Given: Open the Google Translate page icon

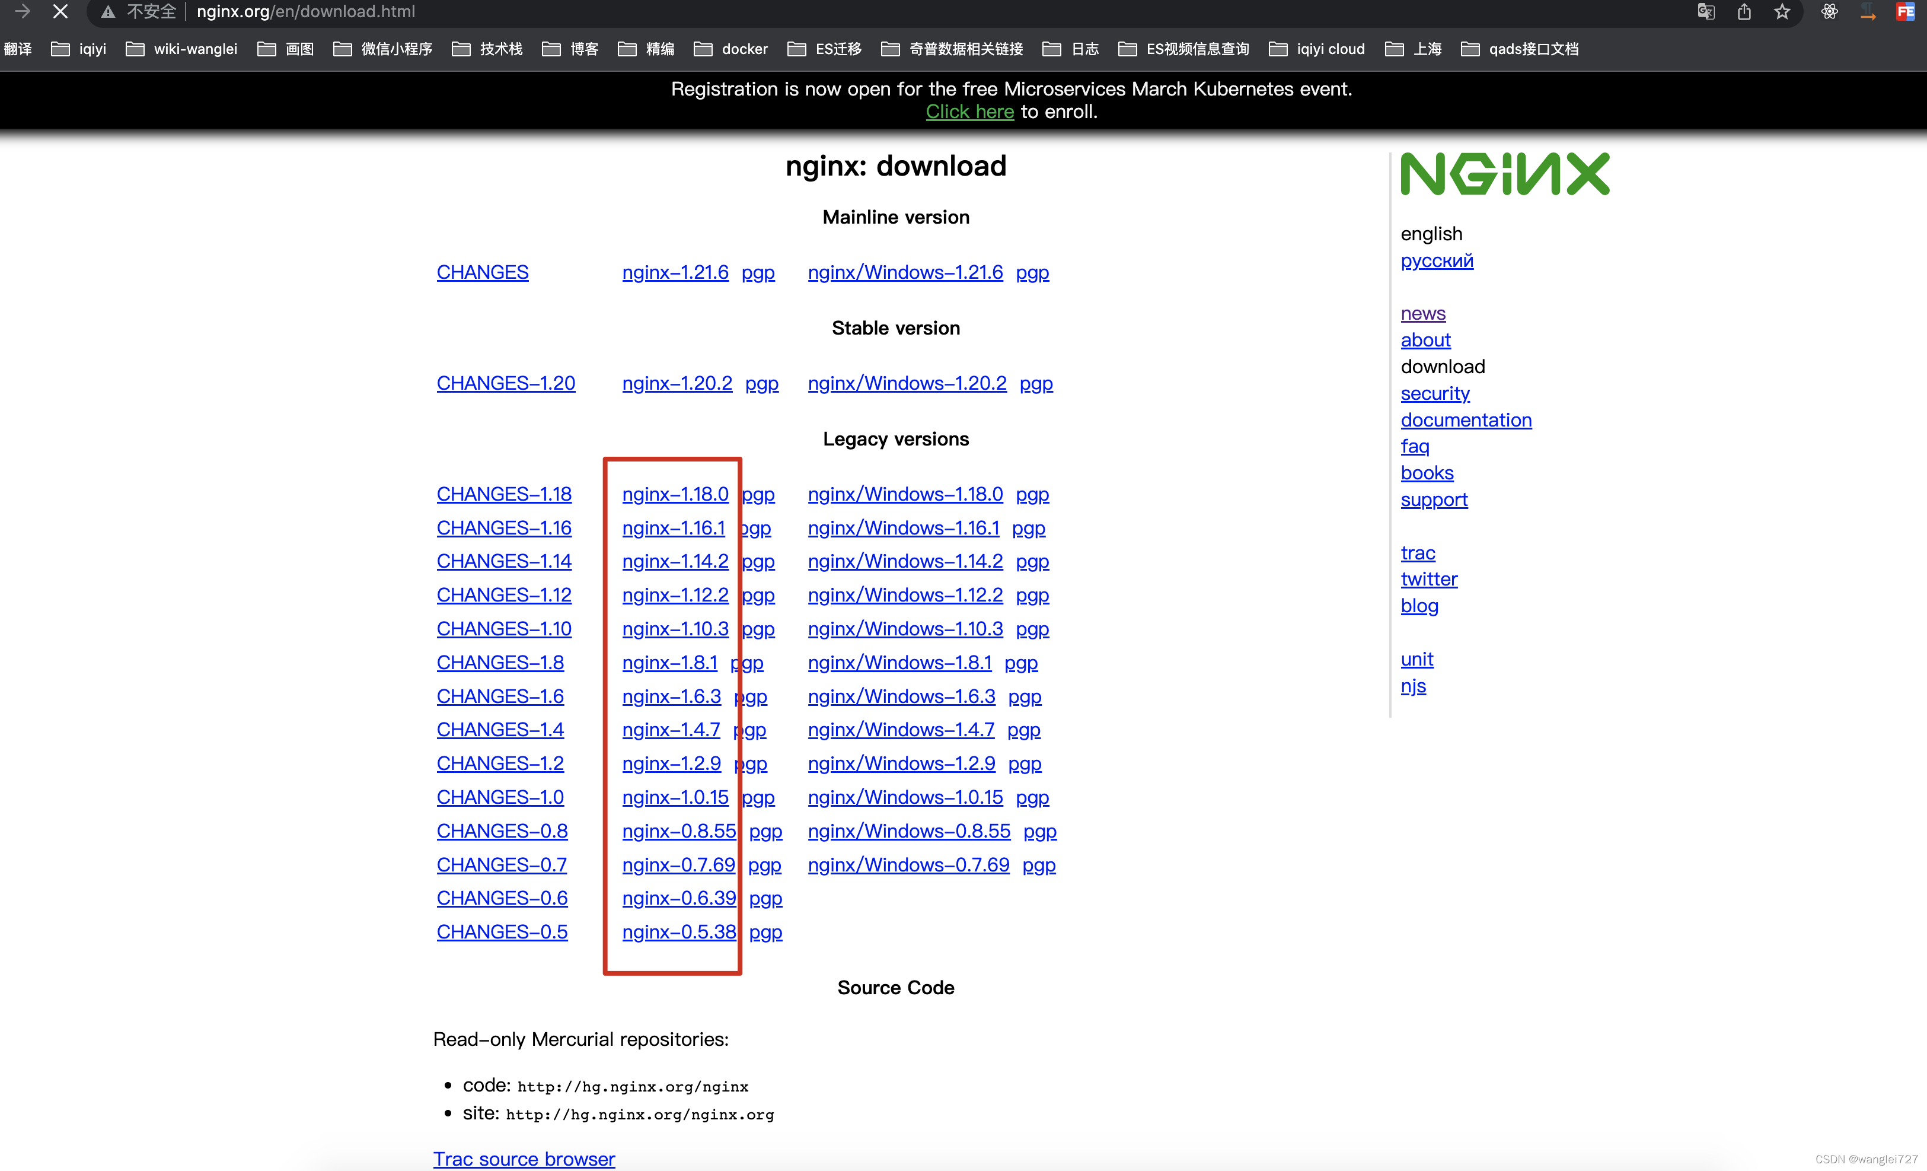Looking at the screenshot, I should click(x=1706, y=12).
